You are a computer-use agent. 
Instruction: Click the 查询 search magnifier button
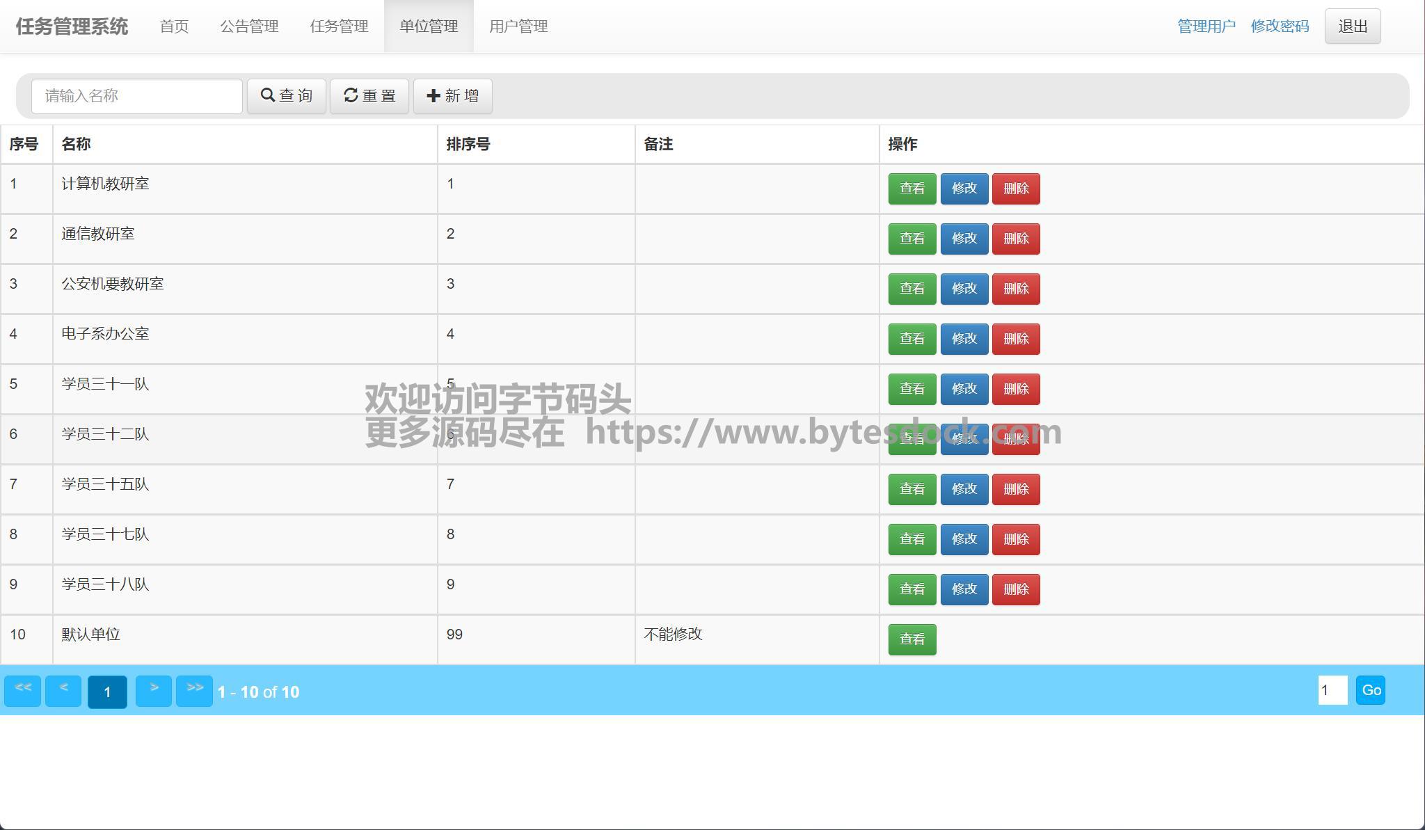point(286,96)
